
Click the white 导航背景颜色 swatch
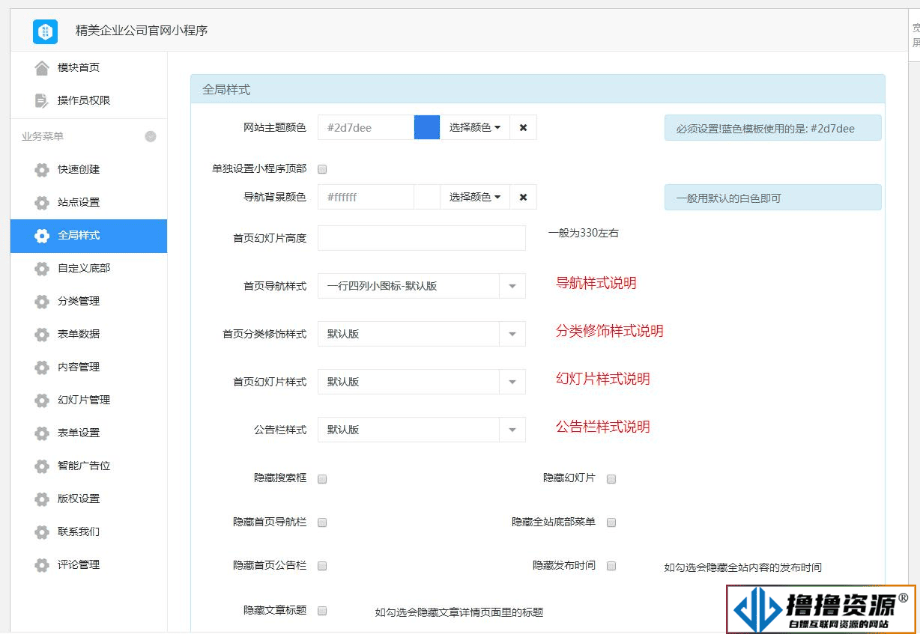[427, 197]
